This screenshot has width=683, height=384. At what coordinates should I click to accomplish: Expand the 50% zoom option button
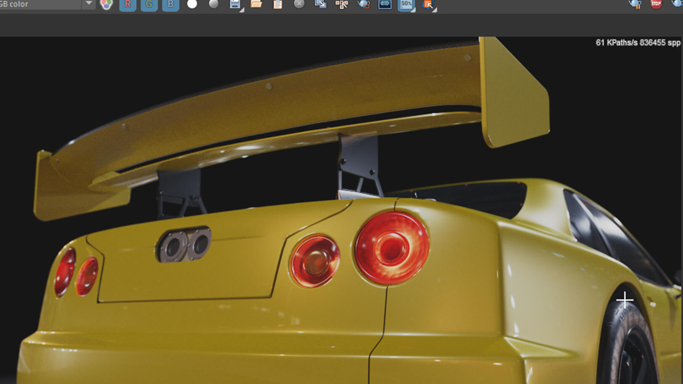pos(406,4)
